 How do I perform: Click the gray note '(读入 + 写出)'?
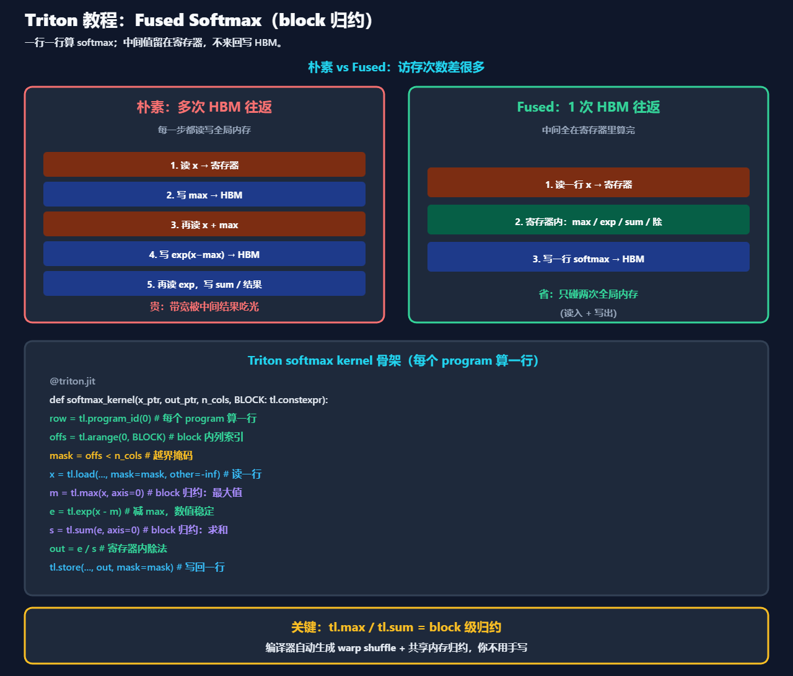589,313
